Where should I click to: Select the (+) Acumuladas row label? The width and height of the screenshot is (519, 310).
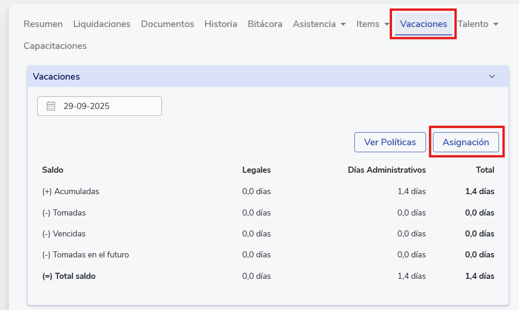[x=71, y=191]
